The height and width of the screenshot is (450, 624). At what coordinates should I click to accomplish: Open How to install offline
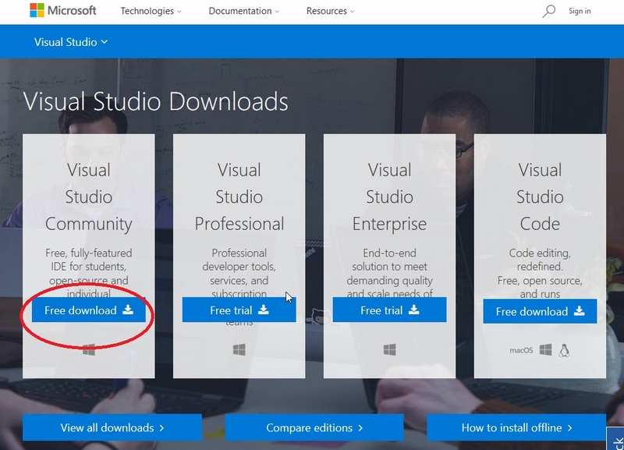coord(516,427)
